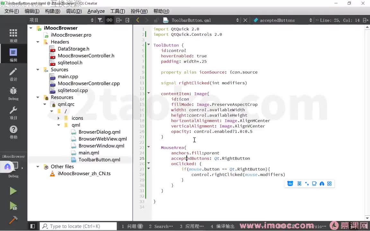The height and width of the screenshot is (231, 370).
Task: Select BrowserWindow.qml file
Action: (x=101, y=146)
